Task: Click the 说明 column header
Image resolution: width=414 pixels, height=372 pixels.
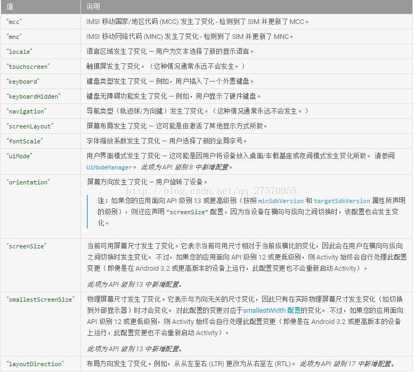Action: click(94, 6)
